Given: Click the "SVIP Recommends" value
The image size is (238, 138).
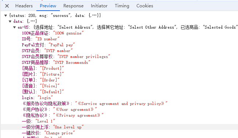Looking at the screenshot, I should point(72,62).
